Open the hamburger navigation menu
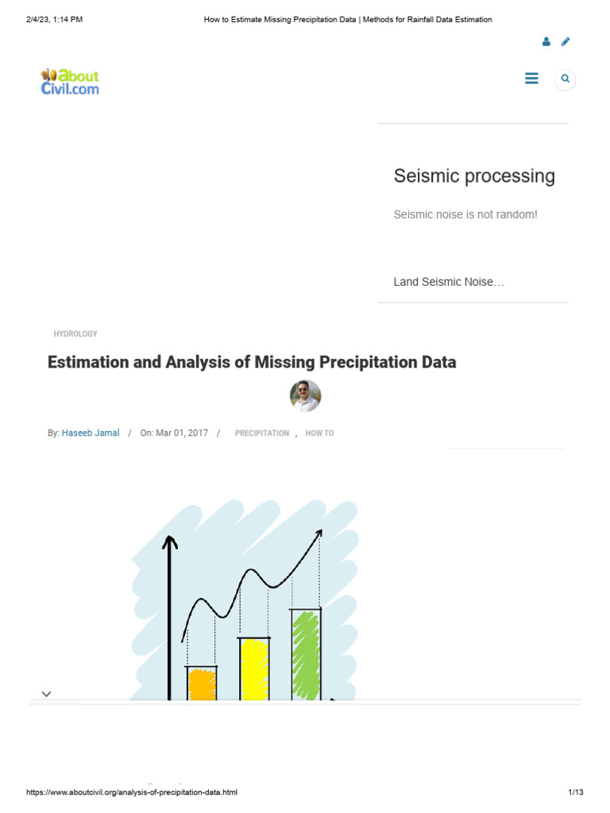Viewport: 610px width, 813px height. pos(532,79)
